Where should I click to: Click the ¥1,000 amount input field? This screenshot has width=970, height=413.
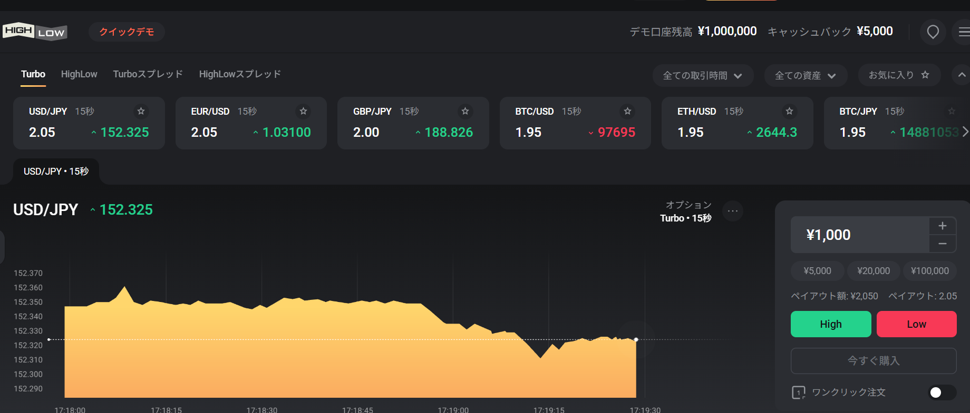pyautogui.click(x=860, y=235)
